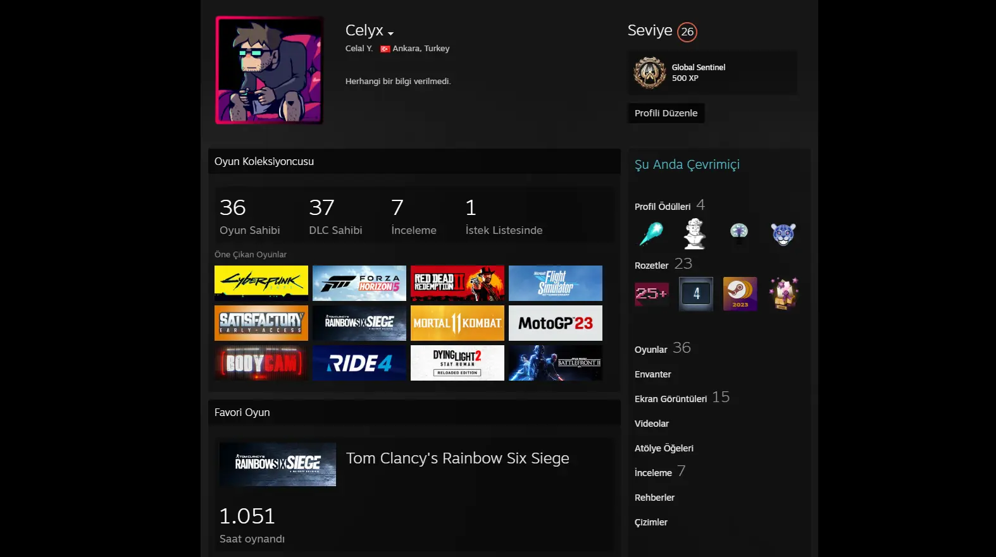Open the 37 DLC Sahibi stat
This screenshot has width=996, height=557.
pyautogui.click(x=335, y=216)
